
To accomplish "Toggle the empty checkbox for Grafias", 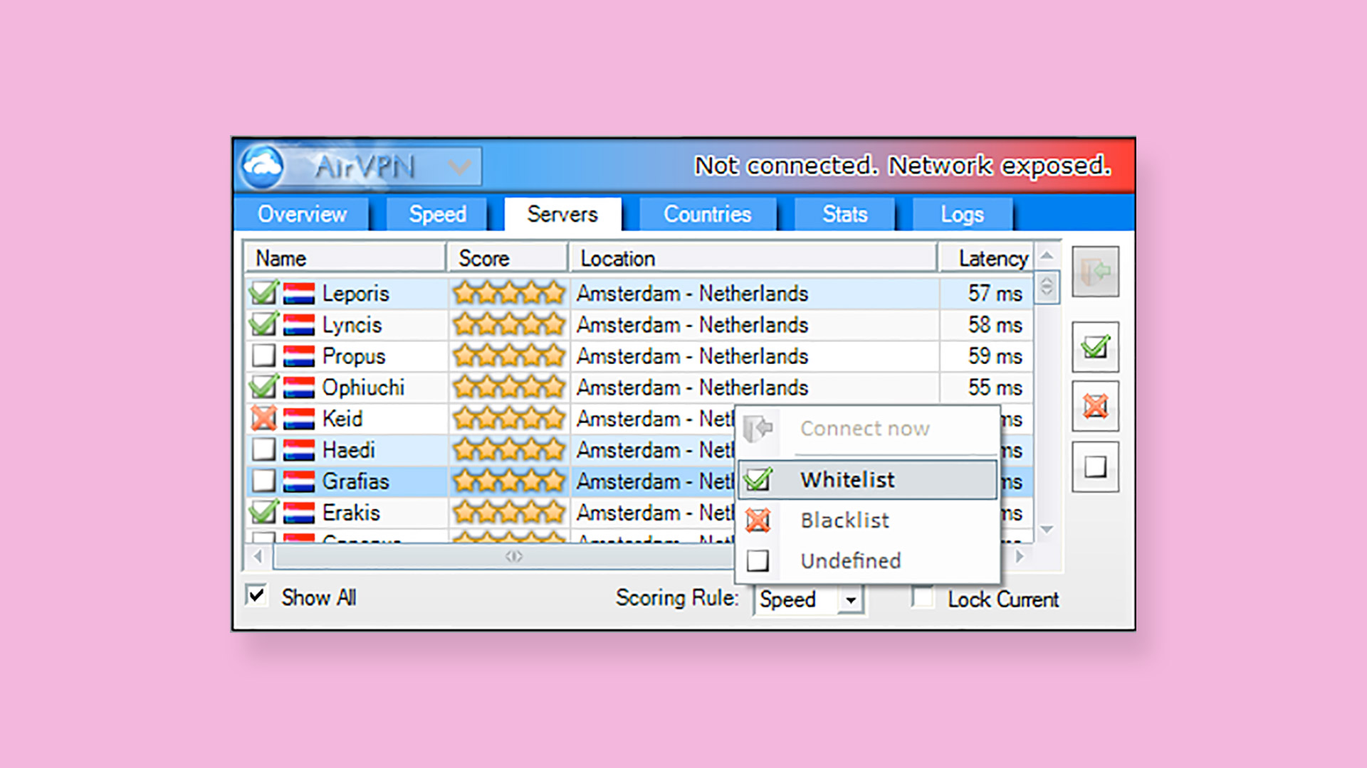I will [263, 480].
